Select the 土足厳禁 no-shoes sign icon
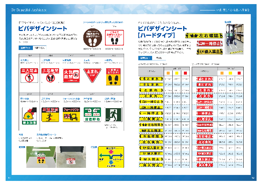 50,75
